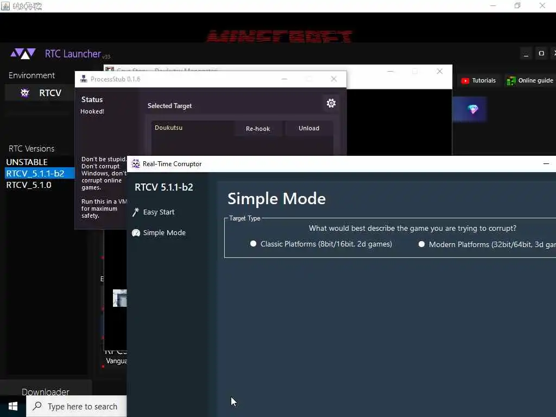Close the Cave Story window behind ProcessStub

tap(440, 71)
